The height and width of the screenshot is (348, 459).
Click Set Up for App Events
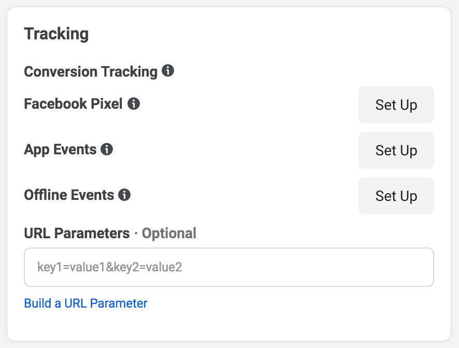tap(396, 150)
